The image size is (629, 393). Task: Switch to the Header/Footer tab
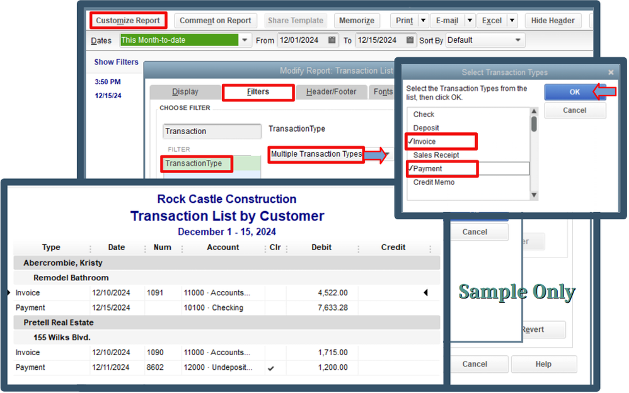[332, 92]
